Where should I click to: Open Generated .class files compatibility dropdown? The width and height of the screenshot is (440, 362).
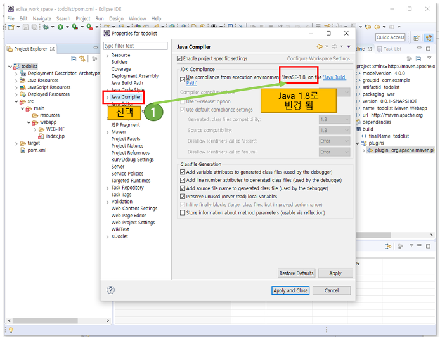pos(335,119)
